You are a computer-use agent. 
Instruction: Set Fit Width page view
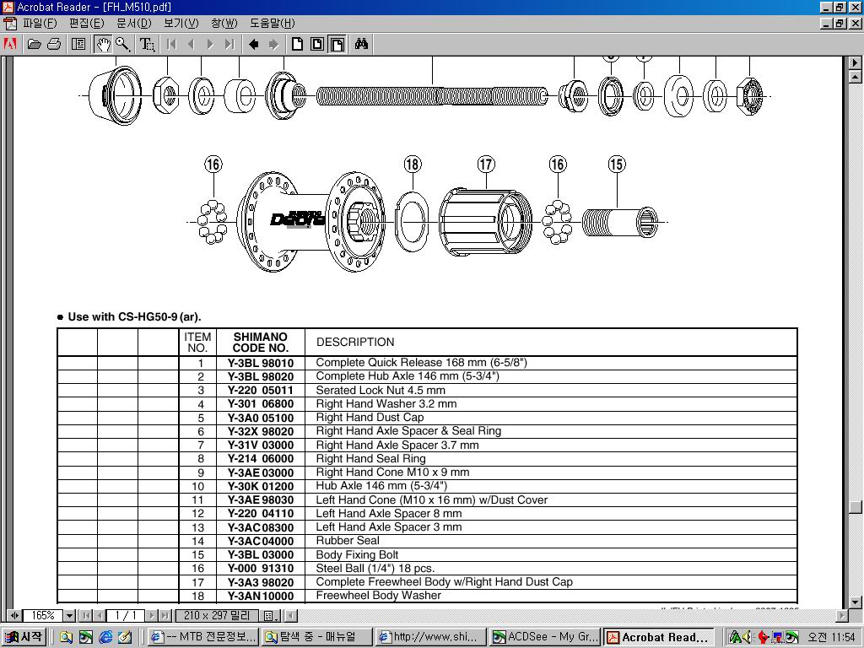click(x=337, y=44)
